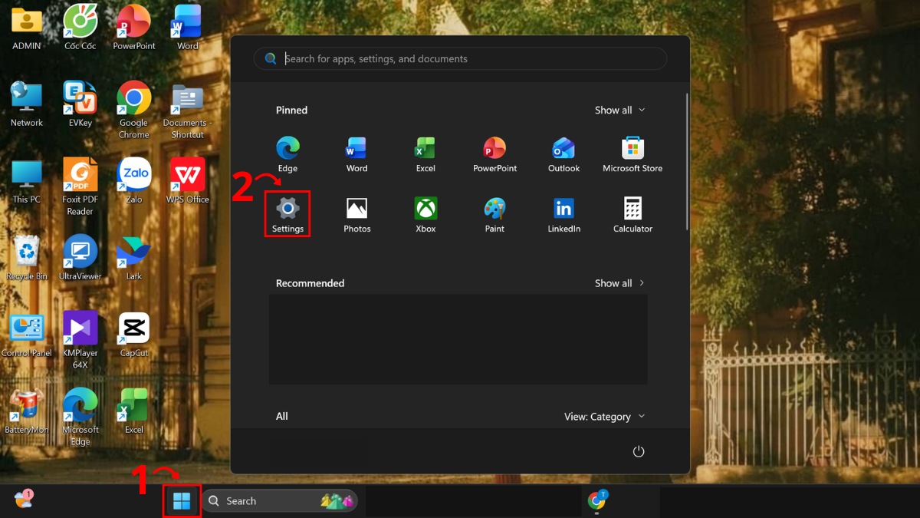This screenshot has width=920, height=518.
Task: Click inside the Start menu search field
Action: (460, 58)
